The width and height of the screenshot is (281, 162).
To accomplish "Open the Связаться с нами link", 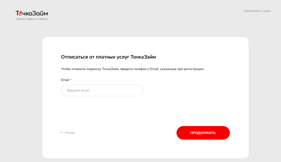I will (x=257, y=11).
